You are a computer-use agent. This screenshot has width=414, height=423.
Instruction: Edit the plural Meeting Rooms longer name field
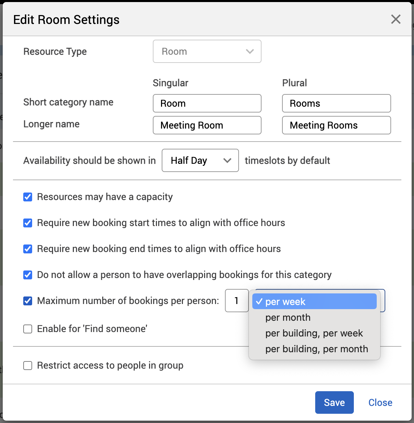[x=336, y=125]
